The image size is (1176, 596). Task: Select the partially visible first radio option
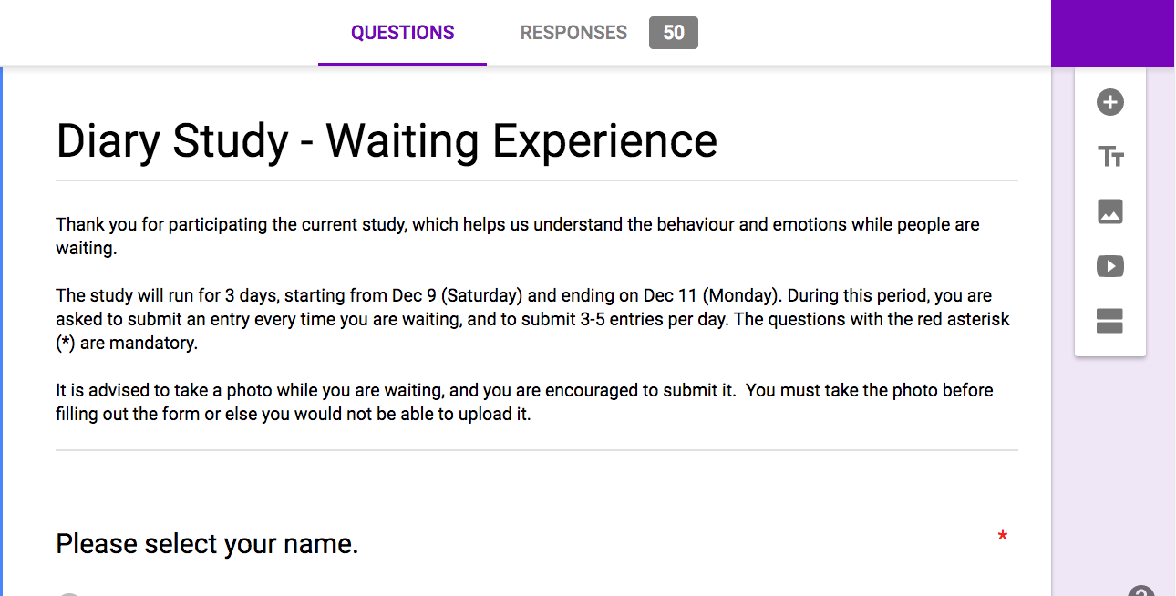[70, 593]
